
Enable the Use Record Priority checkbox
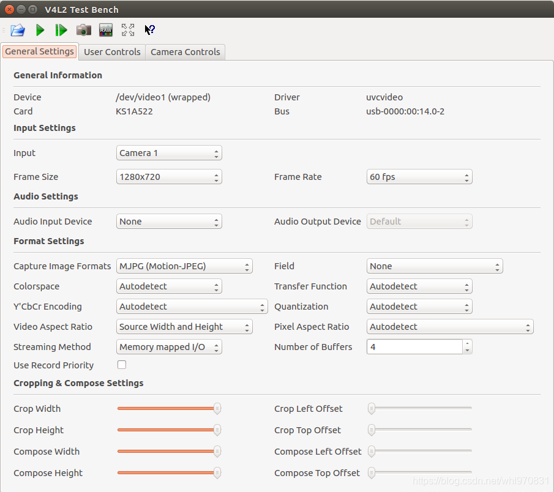[122, 365]
